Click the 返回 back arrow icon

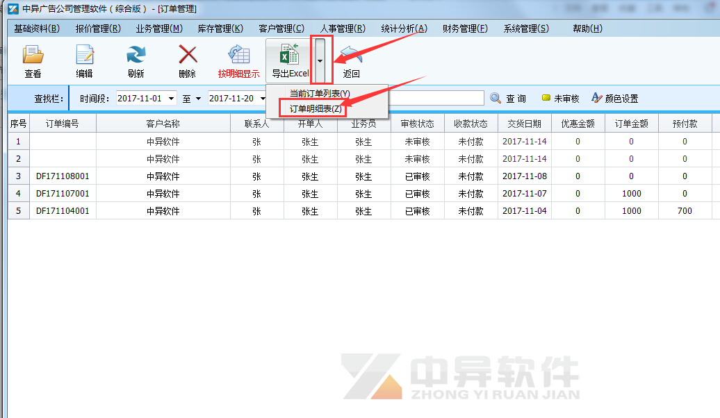click(x=351, y=55)
